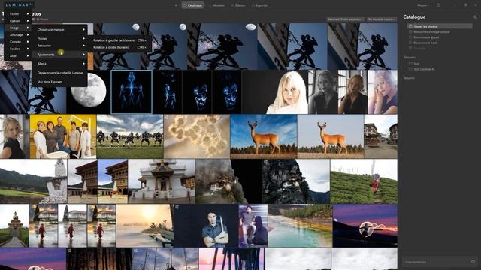The width and height of the screenshot is (481, 270).
Task: Open the Luminar logo menu
Action: point(19,5)
